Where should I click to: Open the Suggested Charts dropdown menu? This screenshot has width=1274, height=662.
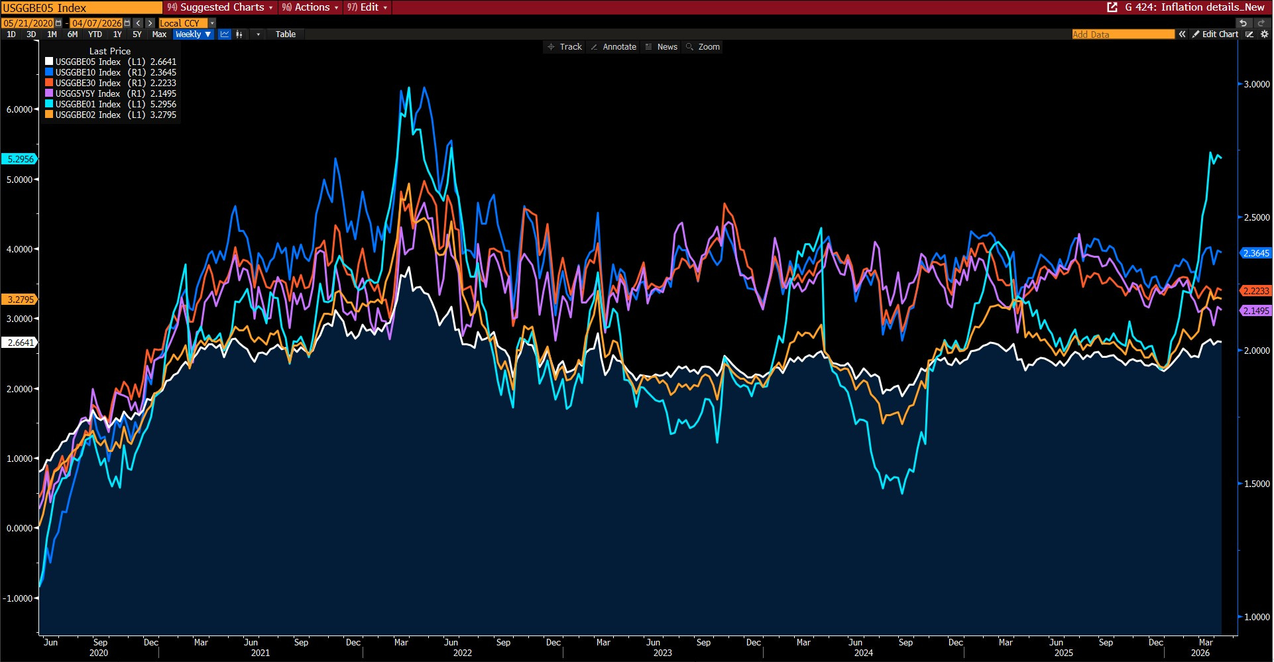tap(219, 7)
